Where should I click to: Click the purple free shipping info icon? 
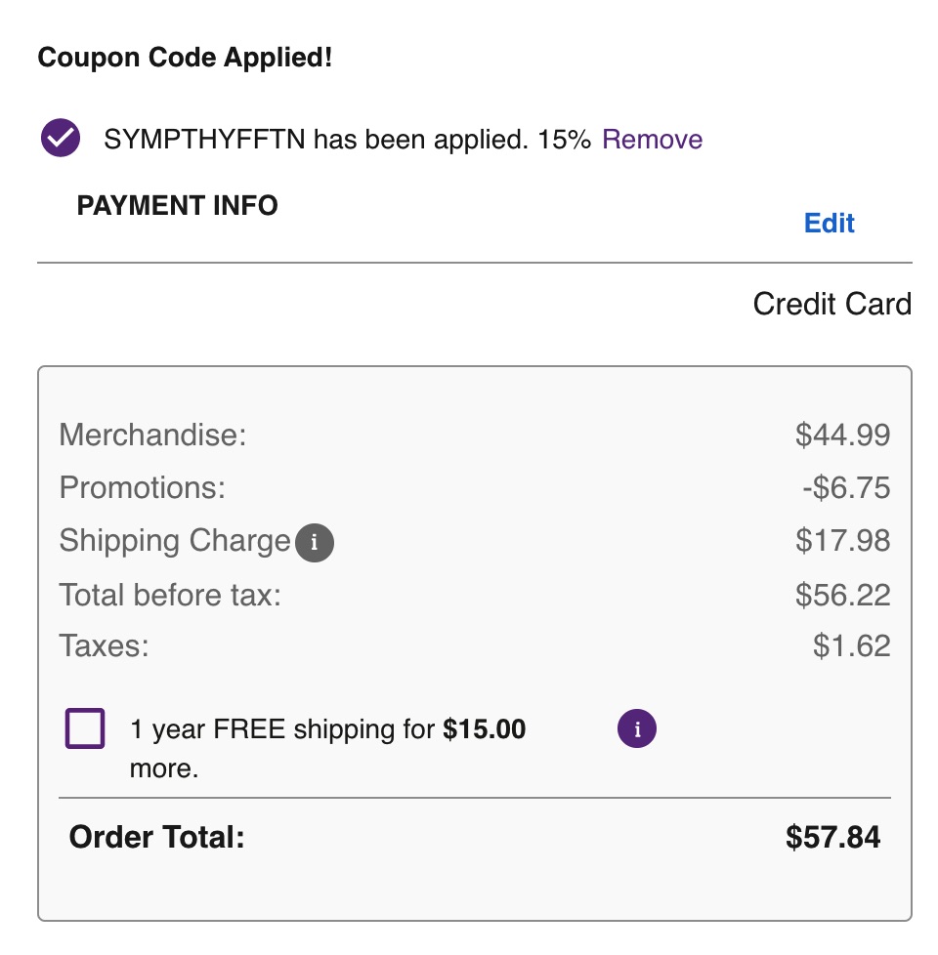[x=637, y=728]
